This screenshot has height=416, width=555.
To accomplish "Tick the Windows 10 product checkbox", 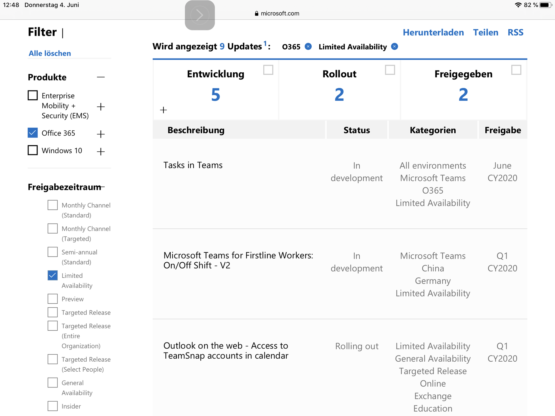I will [33, 150].
